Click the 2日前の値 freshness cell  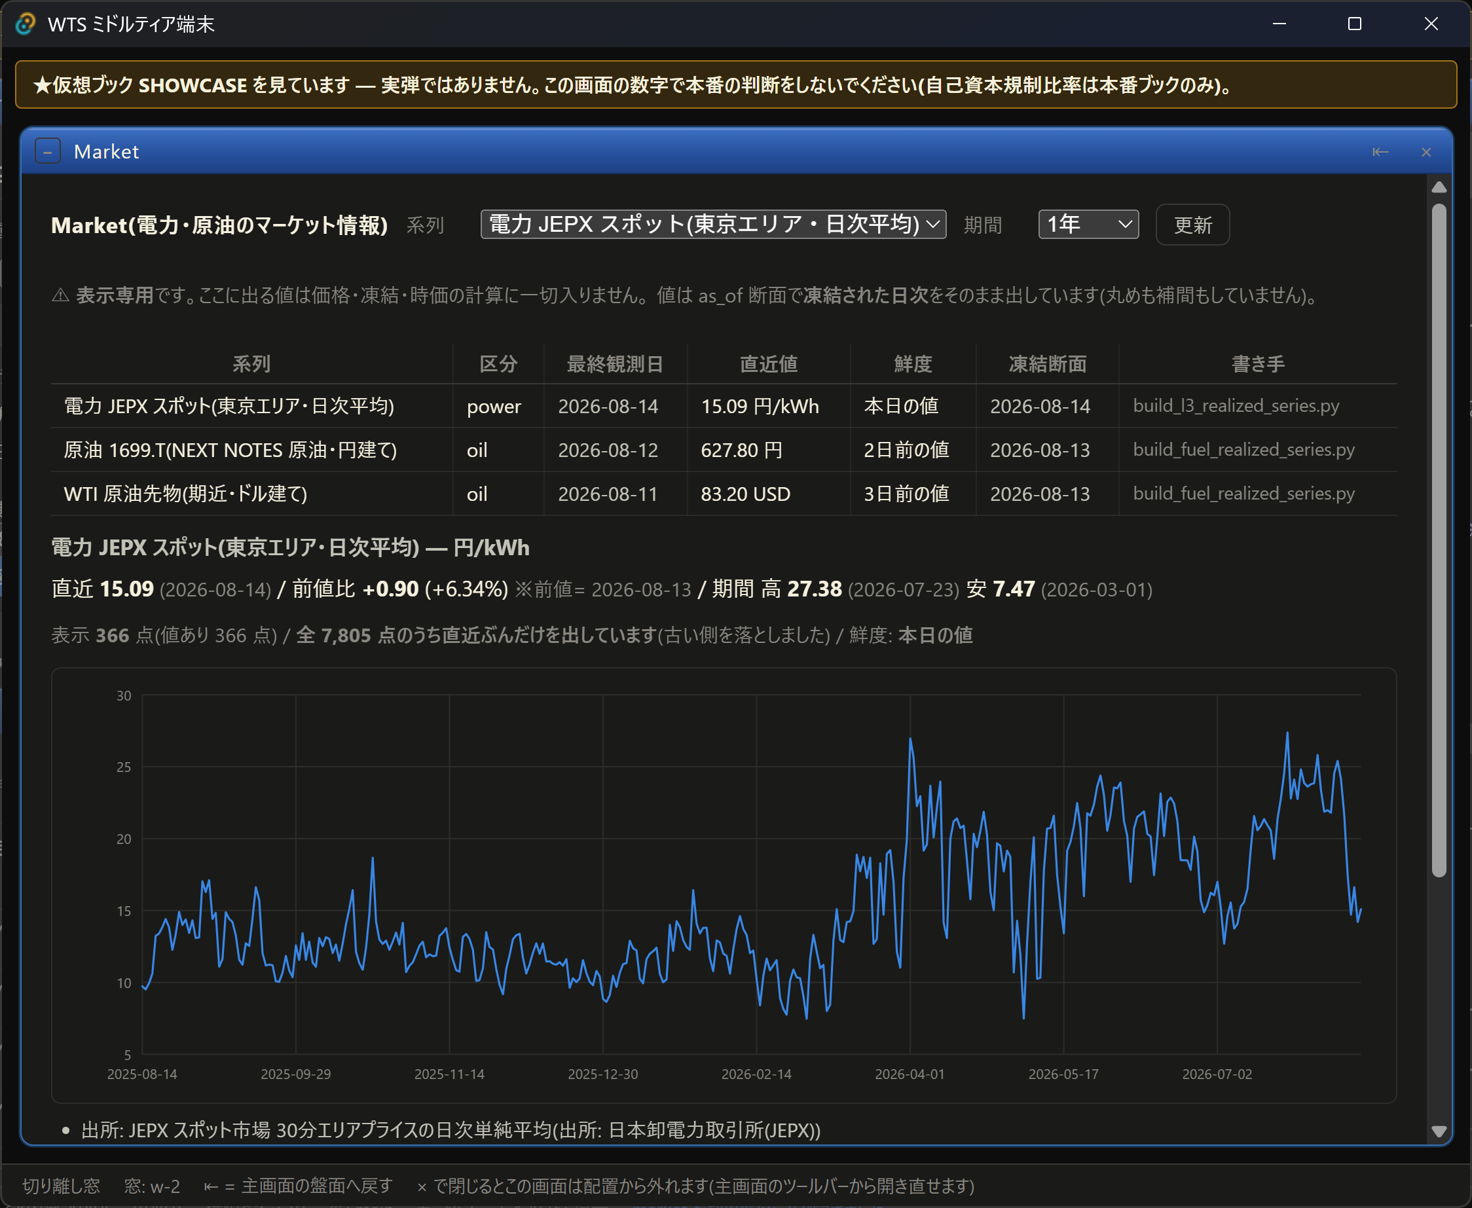coord(912,450)
